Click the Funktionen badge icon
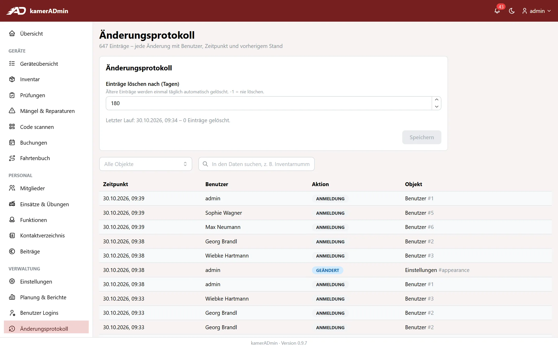This screenshot has width=558, height=348. click(12, 220)
